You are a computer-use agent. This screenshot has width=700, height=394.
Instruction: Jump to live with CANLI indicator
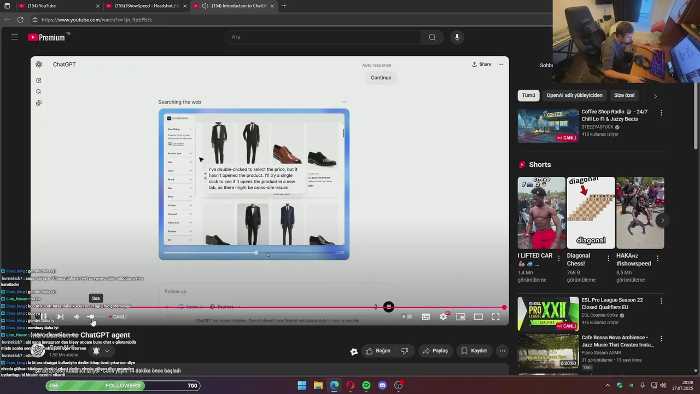click(118, 317)
